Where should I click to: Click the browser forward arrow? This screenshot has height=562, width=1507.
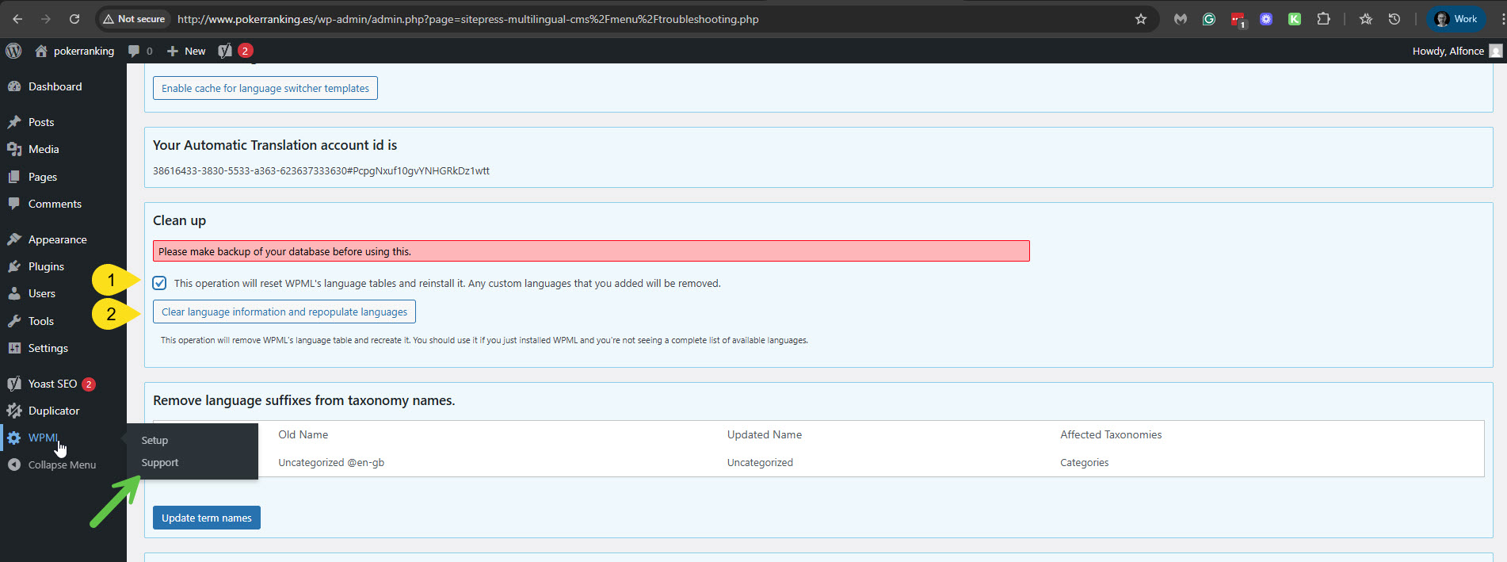pyautogui.click(x=46, y=19)
